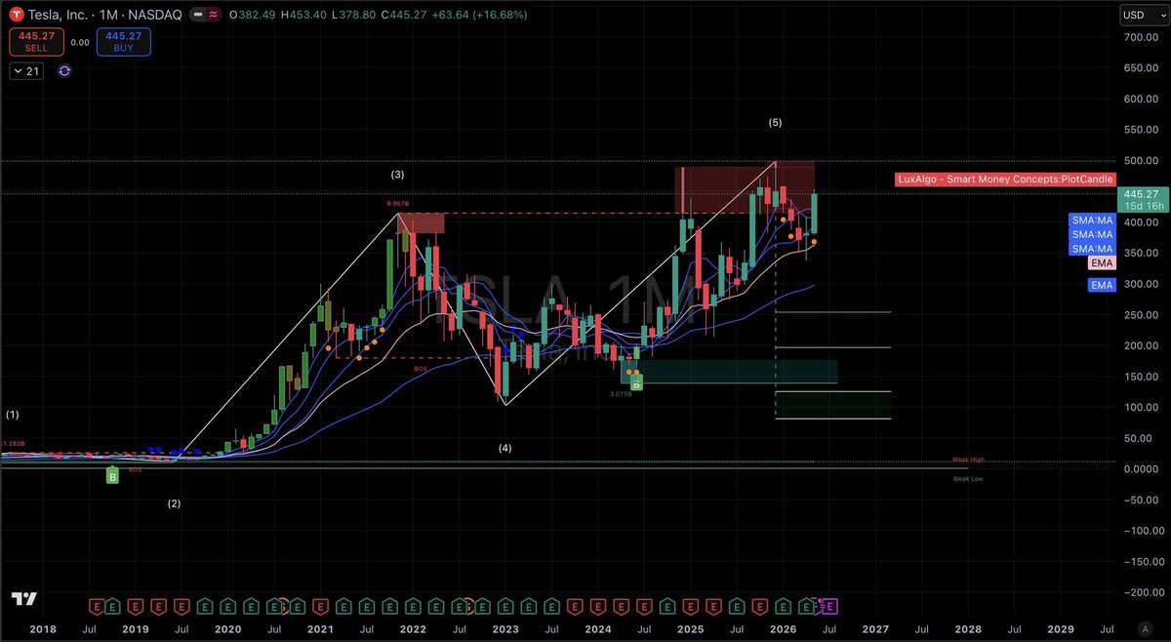This screenshot has height=642, width=1171.
Task: Click the pink EMA price-scale label
Action: (1101, 262)
